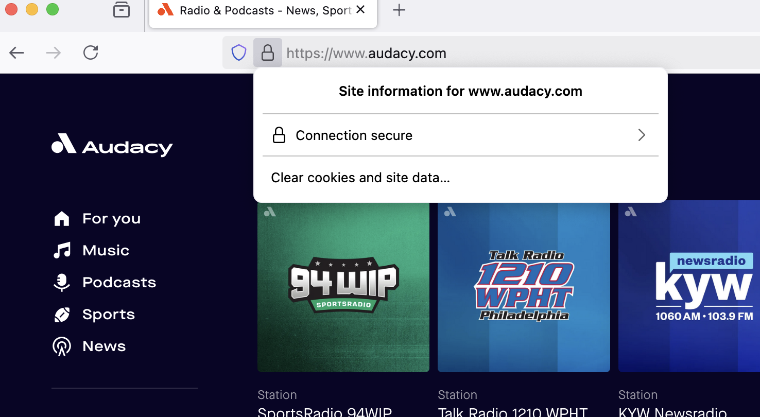Screen dimensions: 760x417
Task: Go back to the previous page
Action: [x=17, y=53]
